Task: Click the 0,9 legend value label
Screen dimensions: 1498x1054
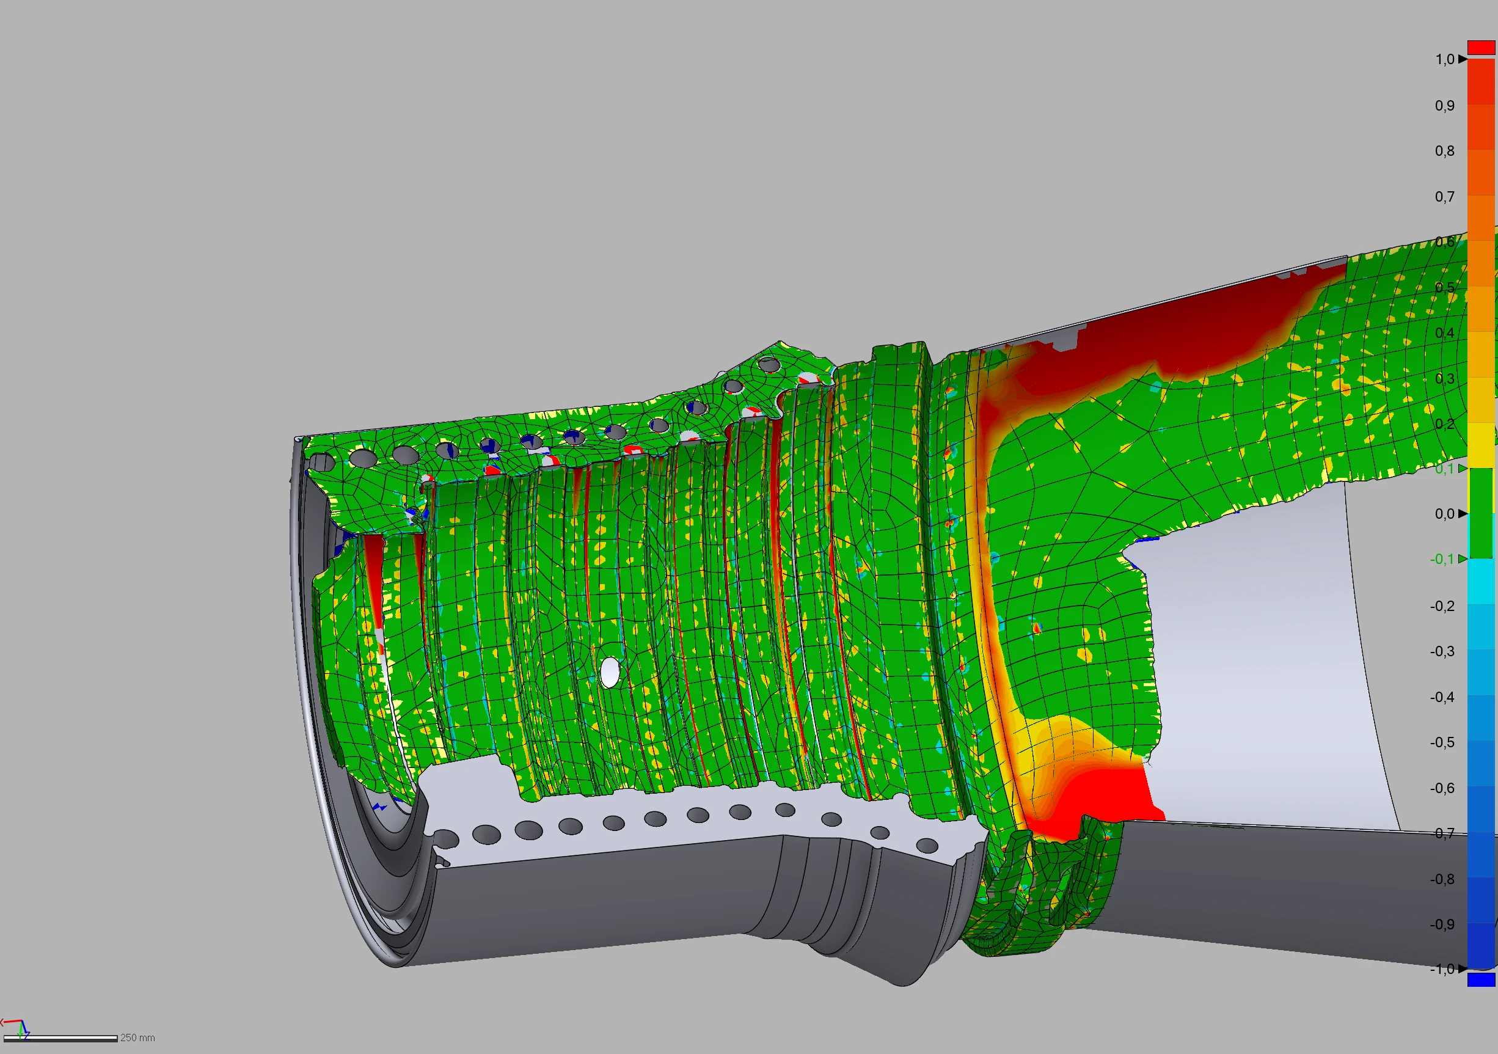Action: (x=1444, y=106)
